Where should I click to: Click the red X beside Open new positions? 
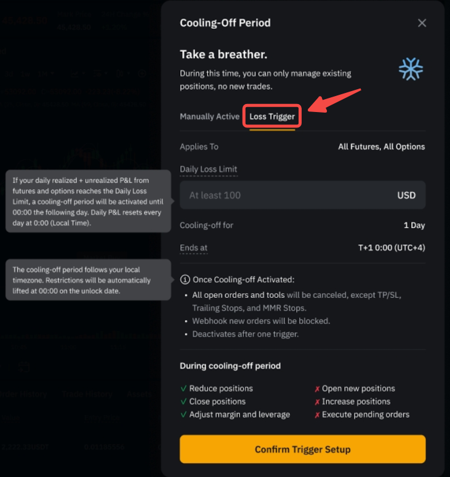click(x=317, y=389)
